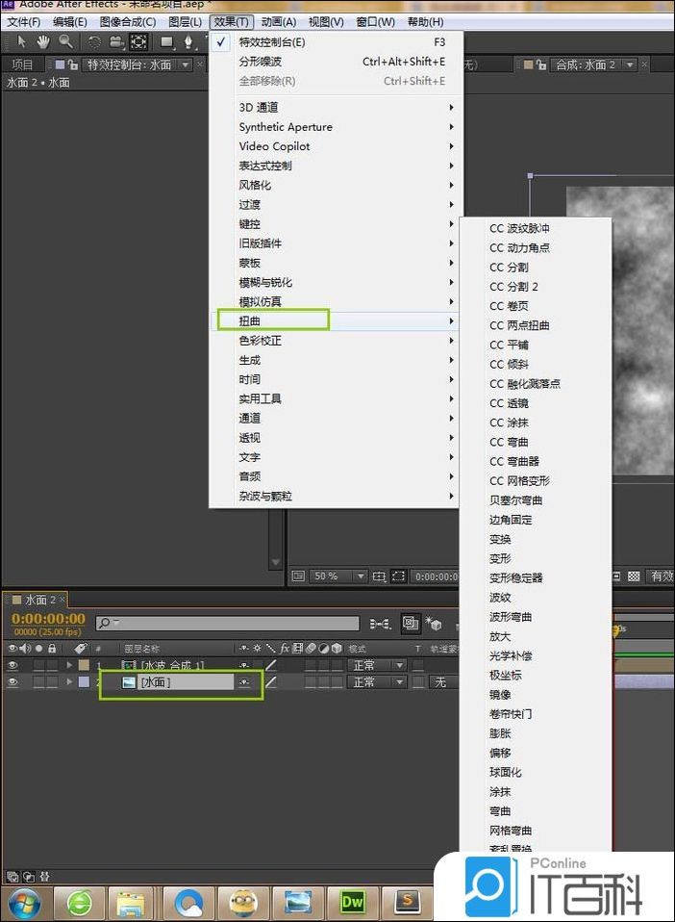Toggle the checked 特效控制台 menu entry
The image size is (675, 922).
[271, 42]
